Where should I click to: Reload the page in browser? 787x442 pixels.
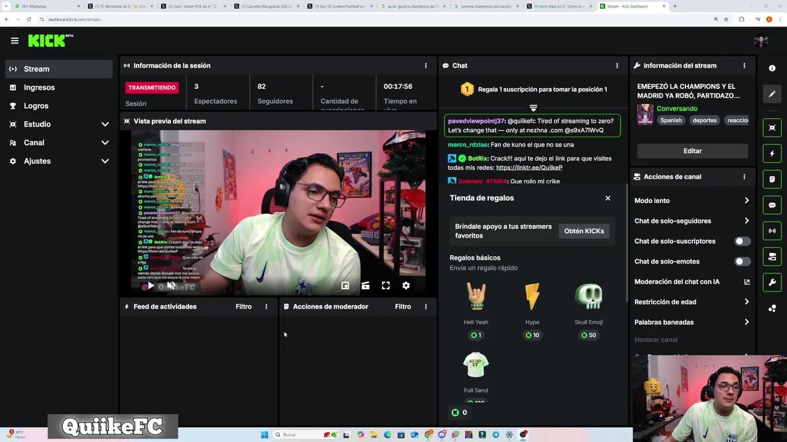pyautogui.click(x=28, y=19)
